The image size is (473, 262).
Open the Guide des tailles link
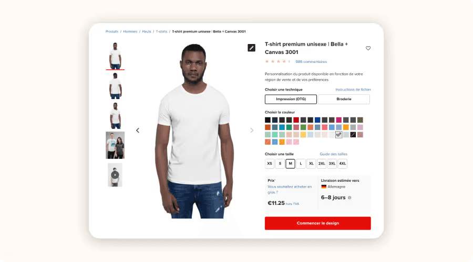[333, 154]
